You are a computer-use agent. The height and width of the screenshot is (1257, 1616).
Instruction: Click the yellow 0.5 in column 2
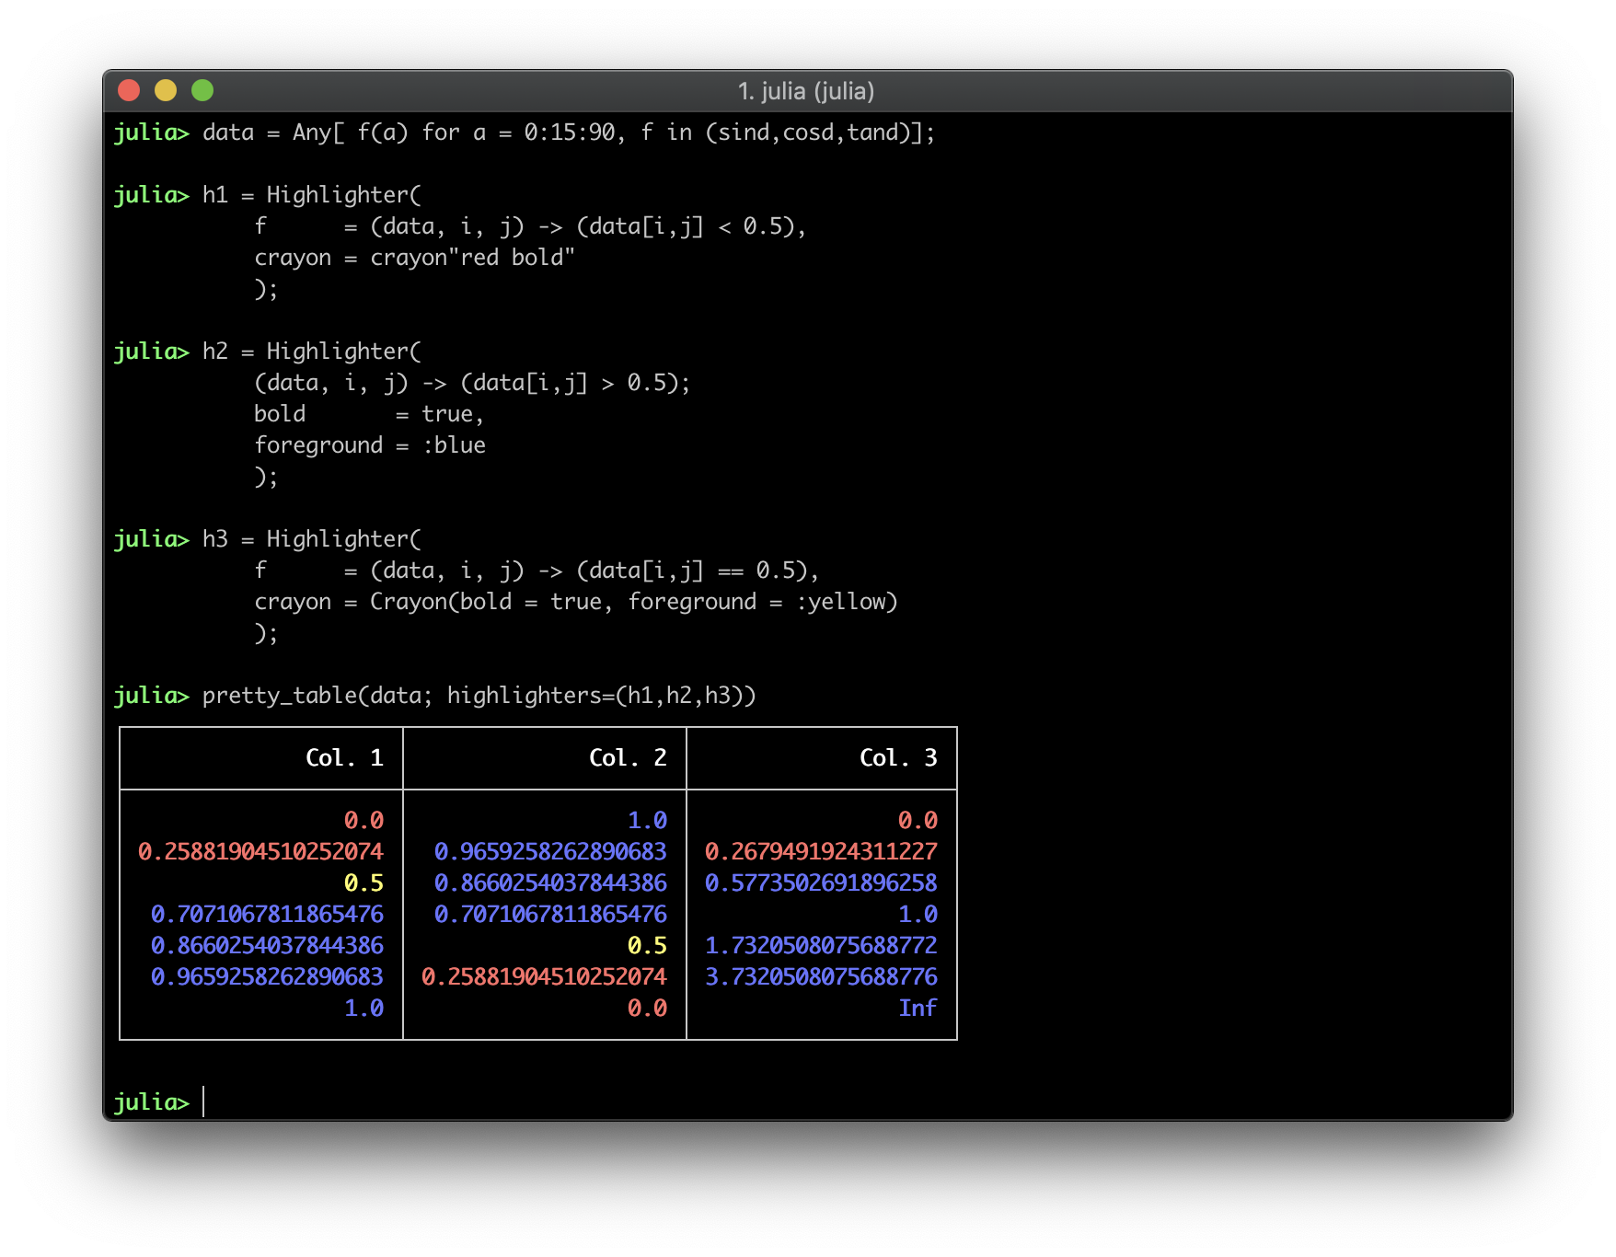pyautogui.click(x=647, y=945)
